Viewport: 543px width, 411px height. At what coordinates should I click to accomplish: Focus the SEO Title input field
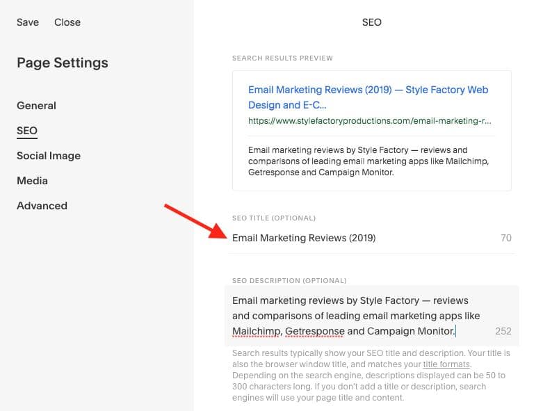362,238
